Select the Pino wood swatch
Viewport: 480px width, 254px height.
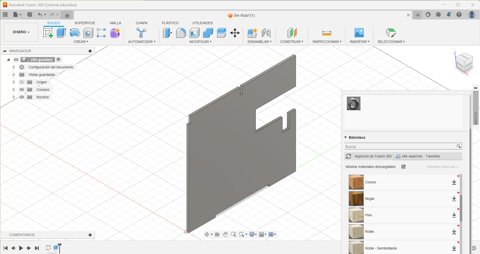point(356,215)
